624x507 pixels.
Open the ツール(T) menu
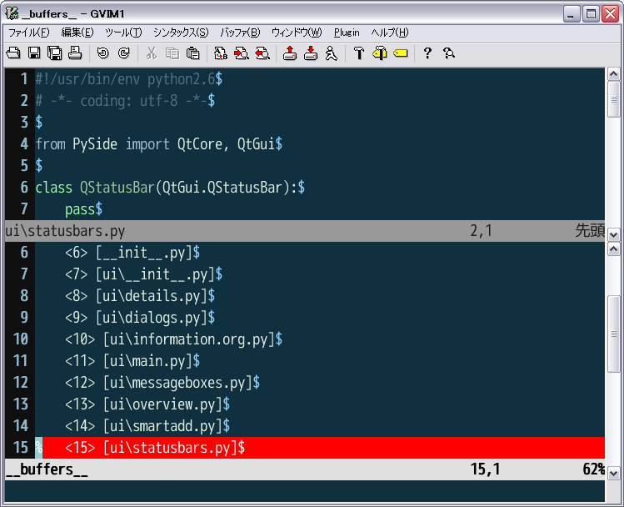(123, 33)
